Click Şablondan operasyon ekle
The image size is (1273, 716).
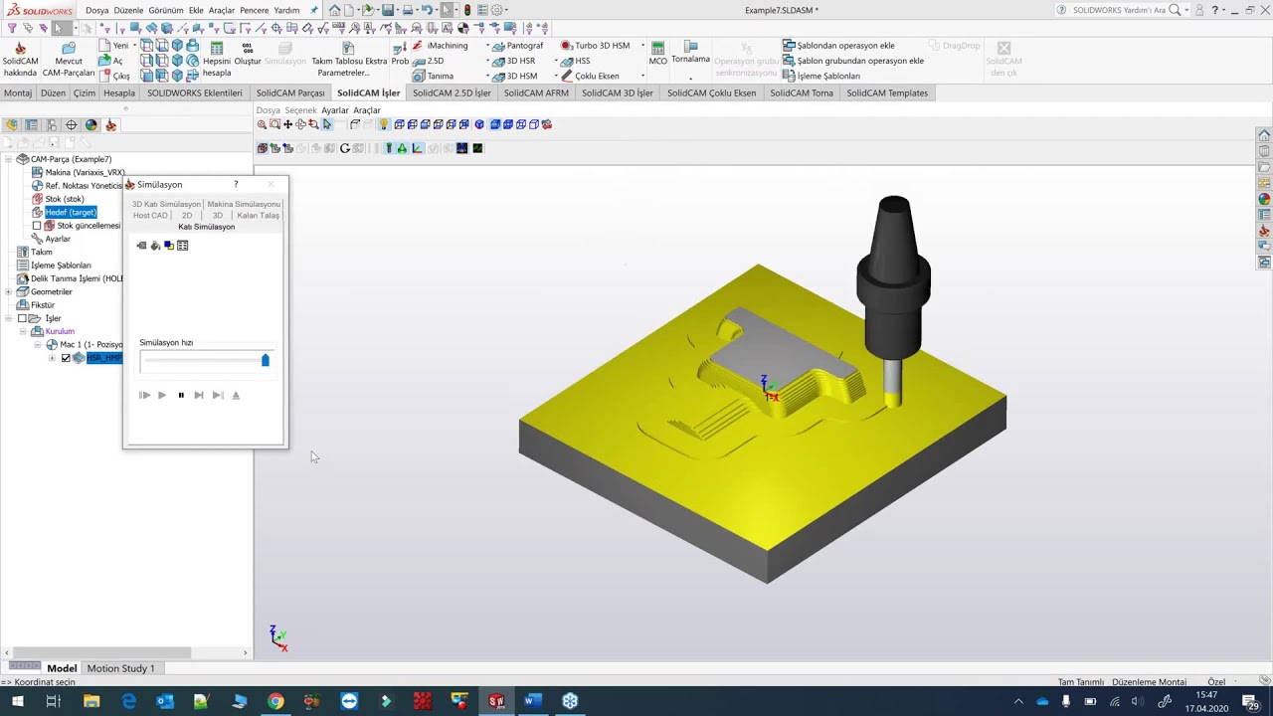838,46
